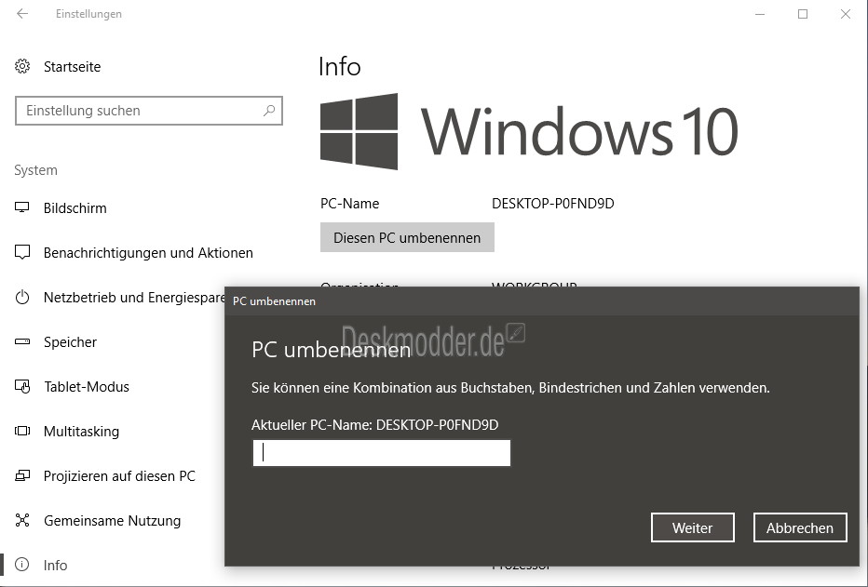Viewport: 868px width, 587px height.
Task: Click the search magnifier icon
Action: [269, 111]
